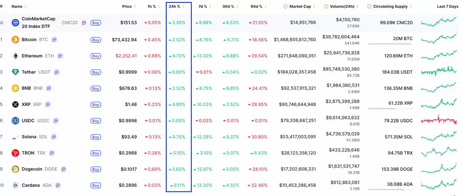Click the info icon next to Market Cap
Image resolution: width=462 pixels, height=196 pixels.
(x=285, y=7)
